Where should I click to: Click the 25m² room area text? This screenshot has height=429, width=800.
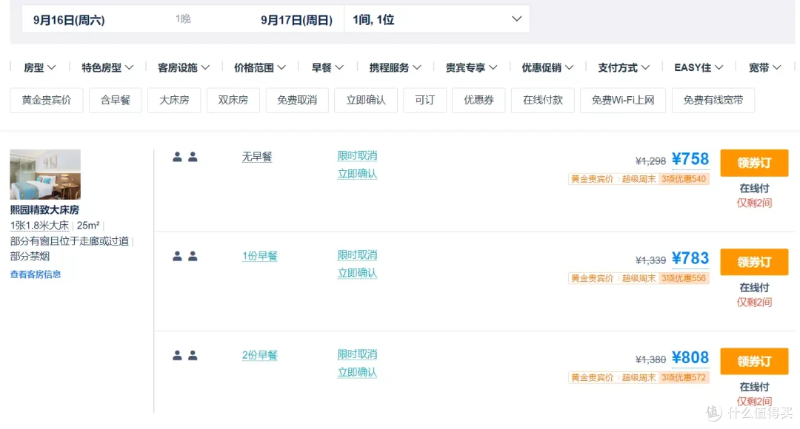point(88,225)
